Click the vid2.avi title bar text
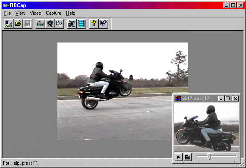Viewport: 246px width, 168px height. [x=199, y=99]
